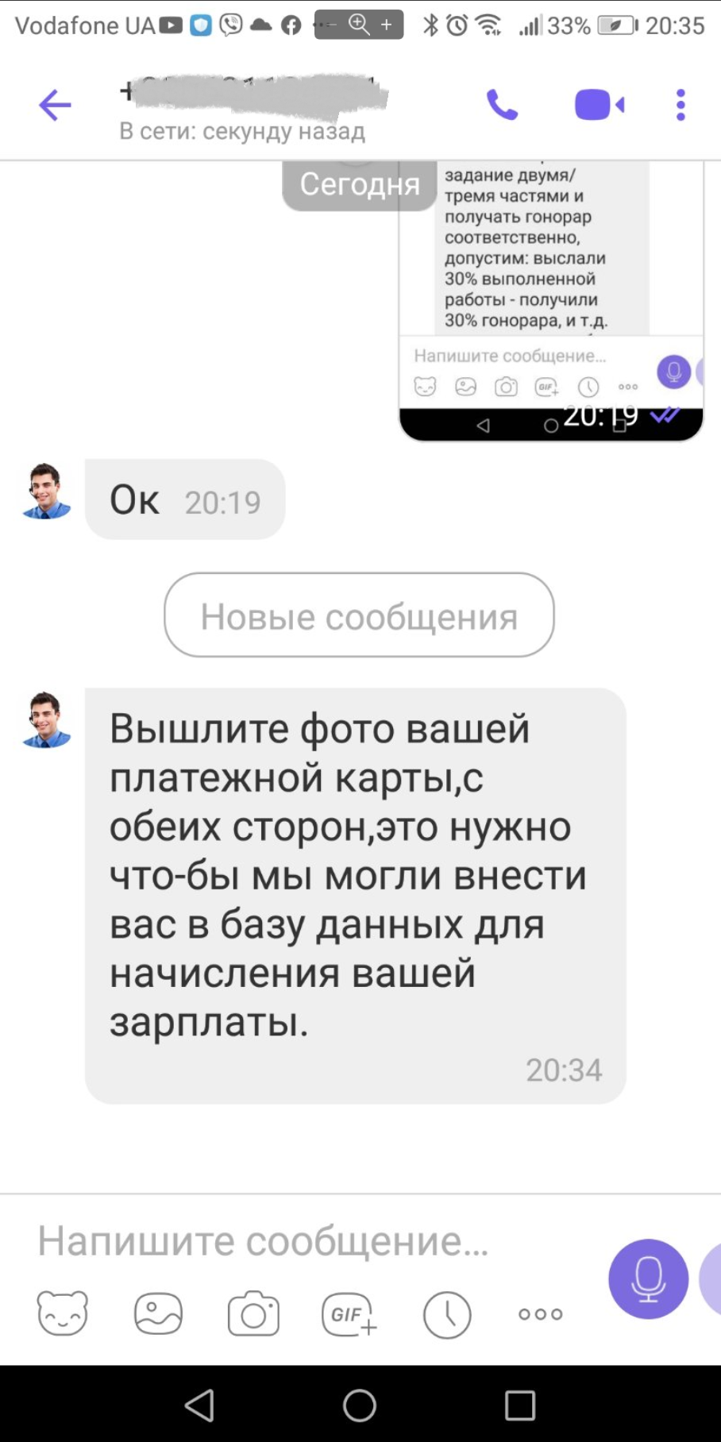The width and height of the screenshot is (721, 1442).
Task: Tap the Android back triangle button
Action: [x=199, y=1405]
